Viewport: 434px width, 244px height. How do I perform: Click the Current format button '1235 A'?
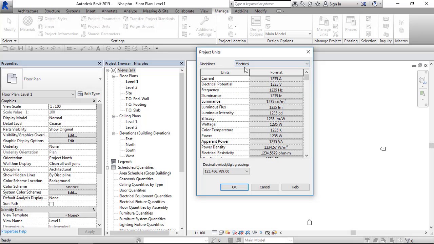click(x=276, y=79)
